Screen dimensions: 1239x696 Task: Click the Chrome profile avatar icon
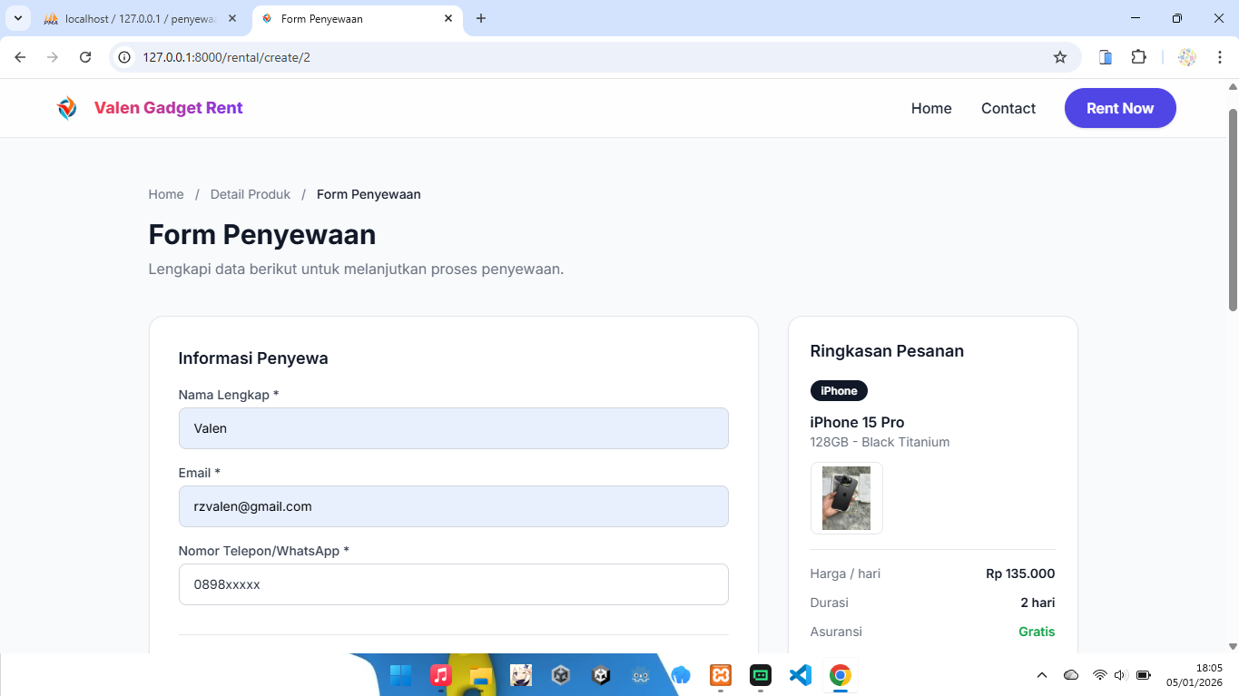click(1186, 57)
